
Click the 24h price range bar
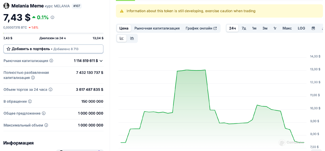point(53,34)
